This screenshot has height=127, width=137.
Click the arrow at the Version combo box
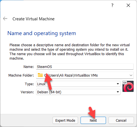(x=118, y=92)
